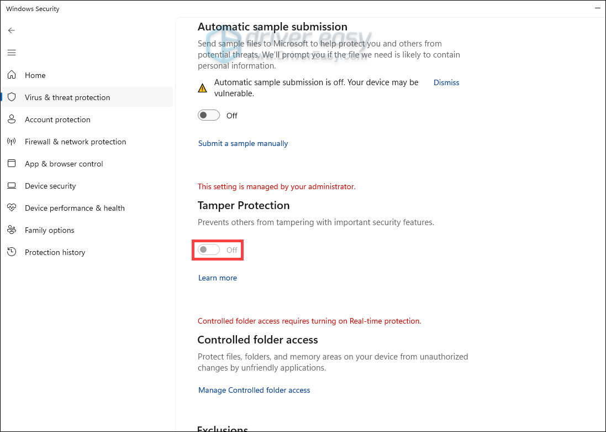The height and width of the screenshot is (432, 606).
Task: Click the red Real-time protection requirement message
Action: coord(309,321)
